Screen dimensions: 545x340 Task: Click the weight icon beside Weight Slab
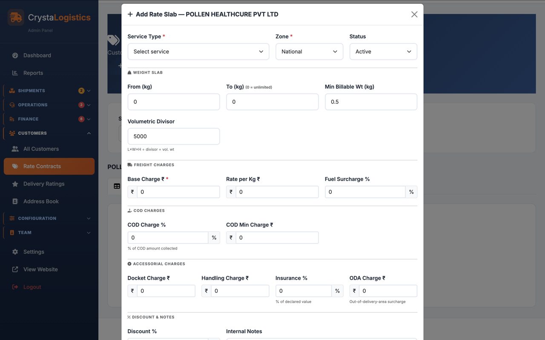129,73
